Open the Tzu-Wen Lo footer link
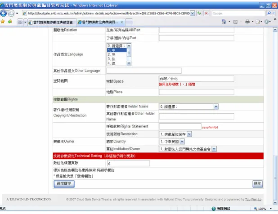Image resolution: width=278 pixels, height=214 pixels. point(253,200)
